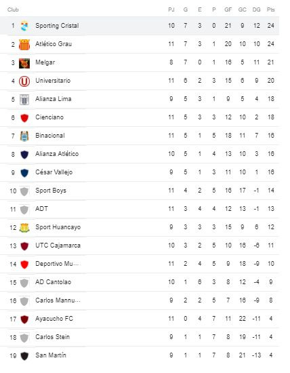
Task: Click the Sport Huancayo yellow crest
Action: [x=24, y=228]
